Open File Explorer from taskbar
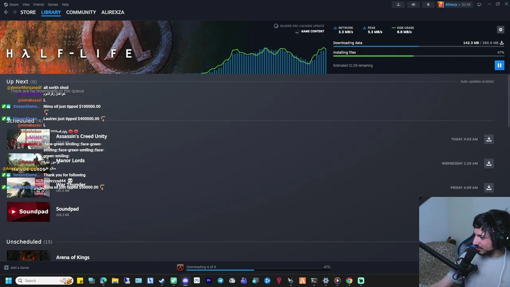The height and width of the screenshot is (287, 510). click(115, 281)
